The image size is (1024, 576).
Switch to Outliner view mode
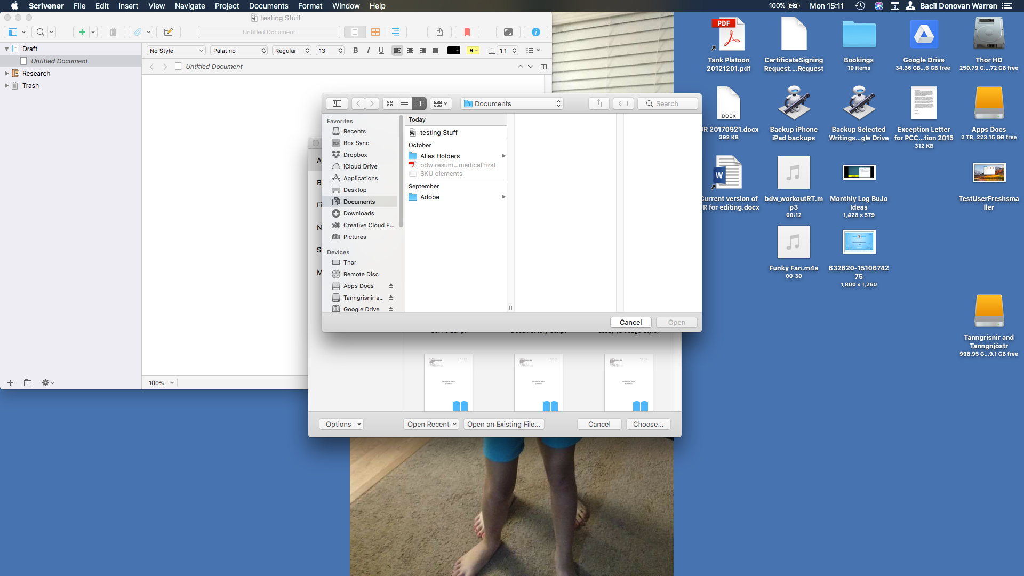coord(396,32)
